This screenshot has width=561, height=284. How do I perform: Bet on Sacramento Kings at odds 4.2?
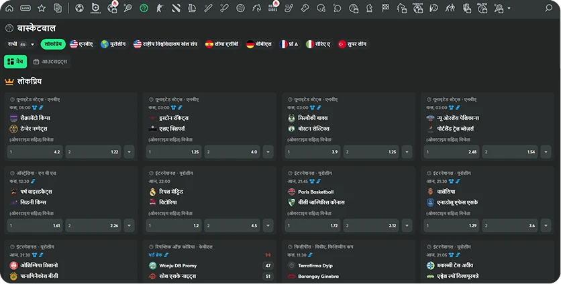35,152
